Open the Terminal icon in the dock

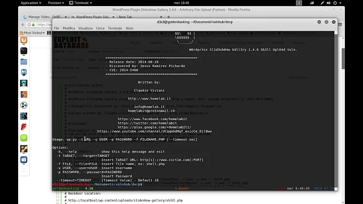[x=24, y=51]
